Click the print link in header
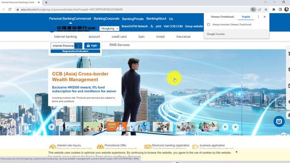 (158, 26)
